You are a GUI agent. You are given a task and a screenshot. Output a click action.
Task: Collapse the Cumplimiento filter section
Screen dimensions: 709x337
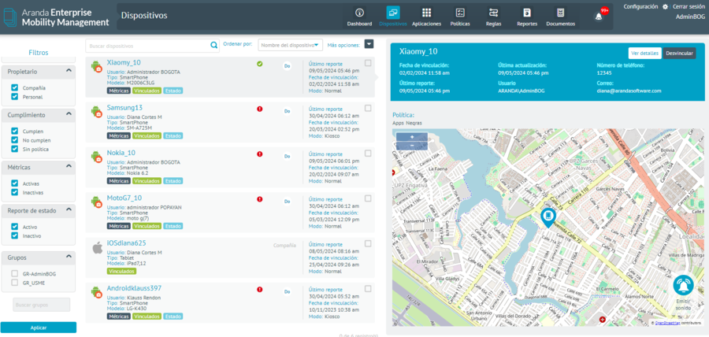(69, 114)
